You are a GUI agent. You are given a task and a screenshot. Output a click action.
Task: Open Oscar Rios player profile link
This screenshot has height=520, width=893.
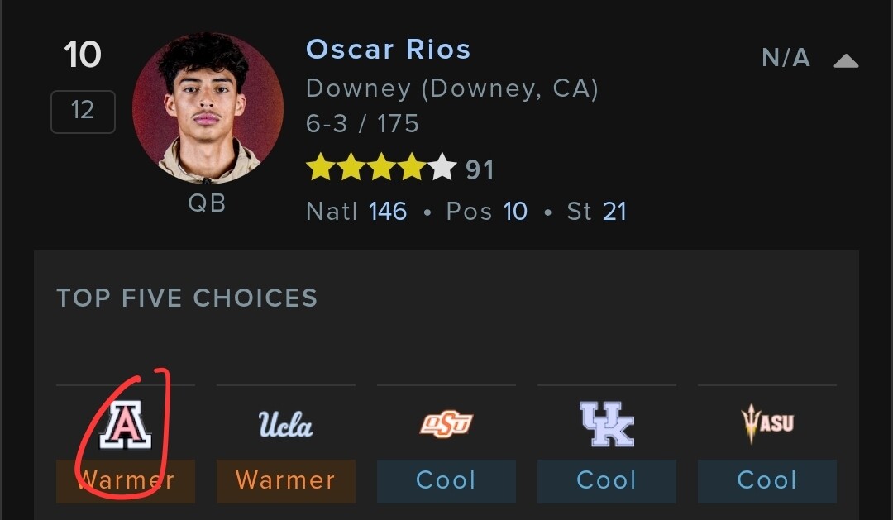click(x=388, y=50)
